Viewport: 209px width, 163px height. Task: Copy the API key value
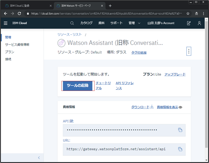point(180,130)
